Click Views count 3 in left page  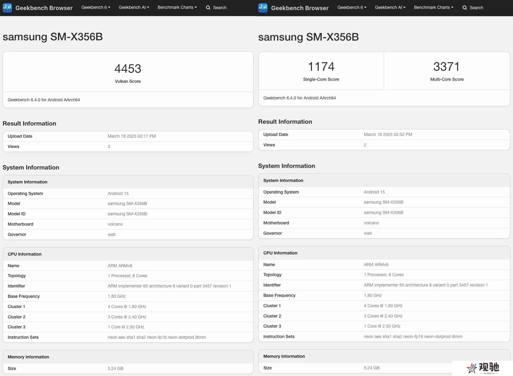109,146
